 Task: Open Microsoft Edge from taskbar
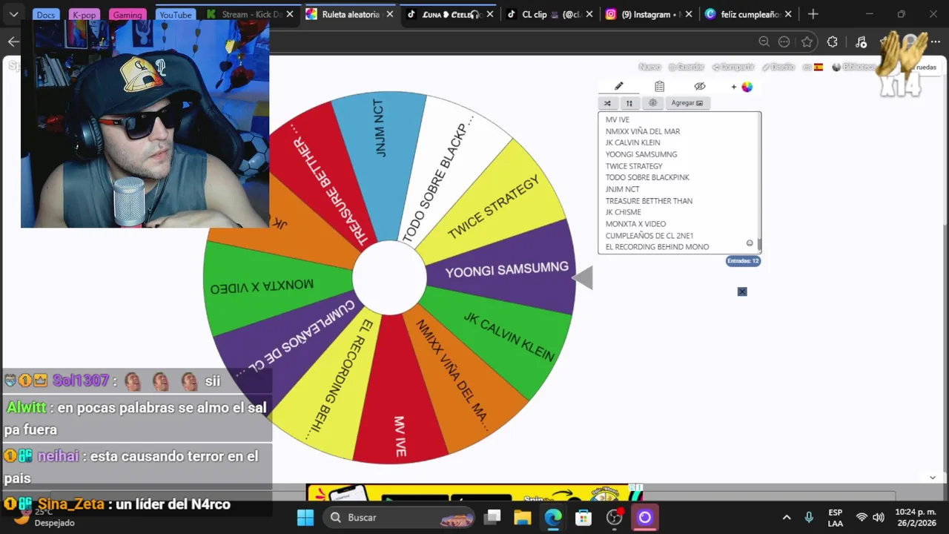coord(553,517)
